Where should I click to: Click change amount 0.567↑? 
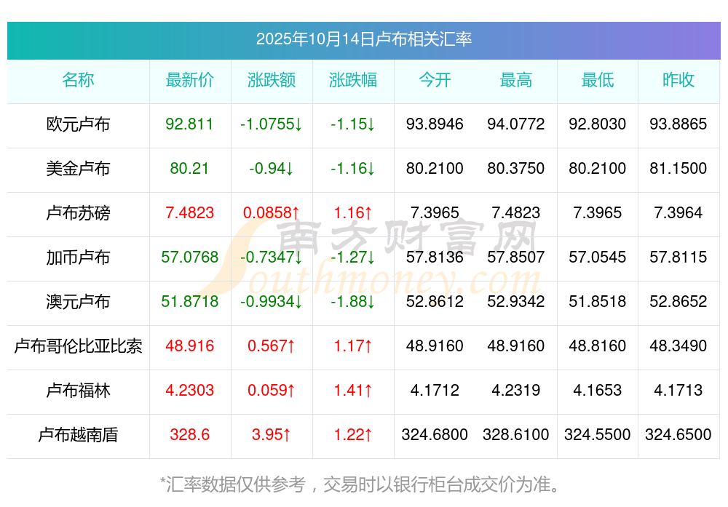(x=271, y=346)
